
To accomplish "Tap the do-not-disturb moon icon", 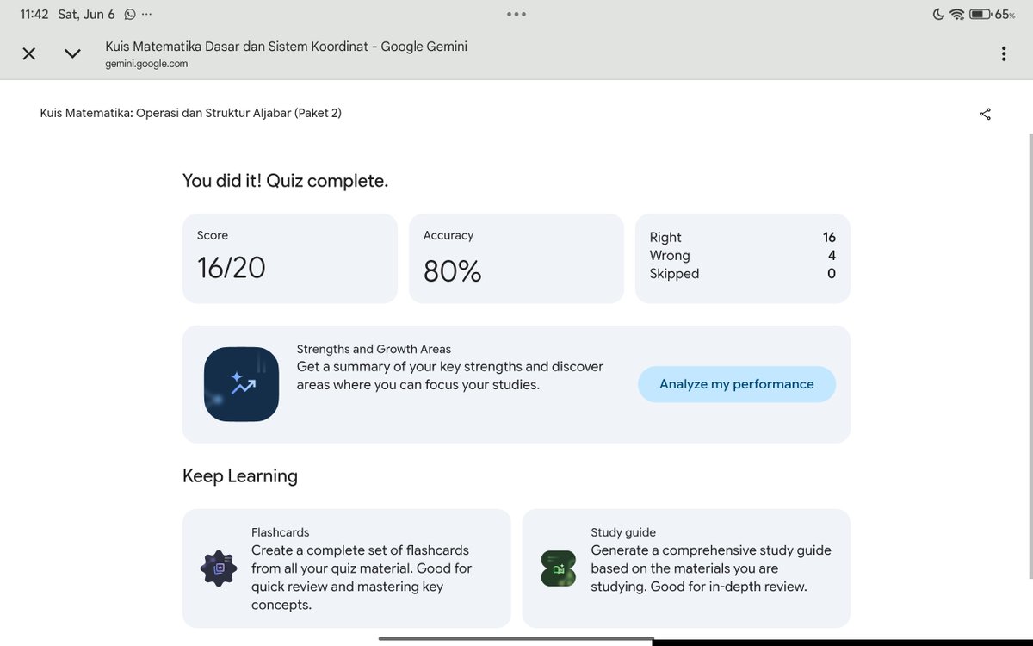I will (937, 14).
